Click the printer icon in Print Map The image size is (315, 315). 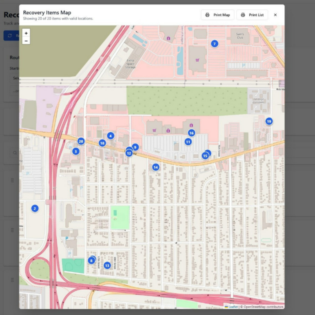click(x=207, y=15)
